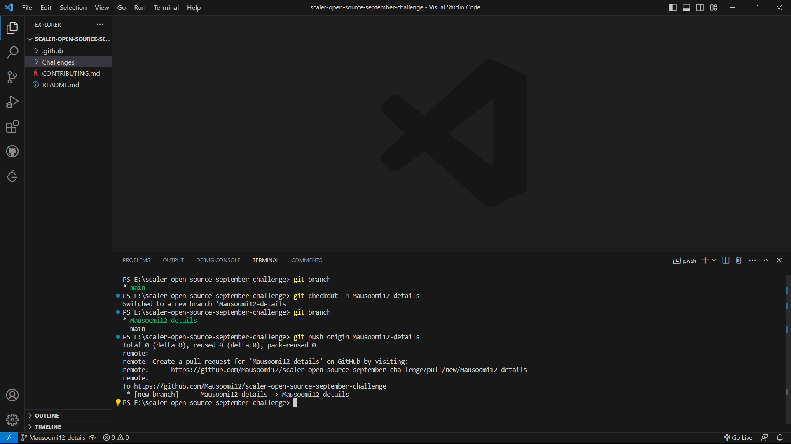Open the Source Control sidebar icon
The height and width of the screenshot is (444, 791).
(12, 77)
